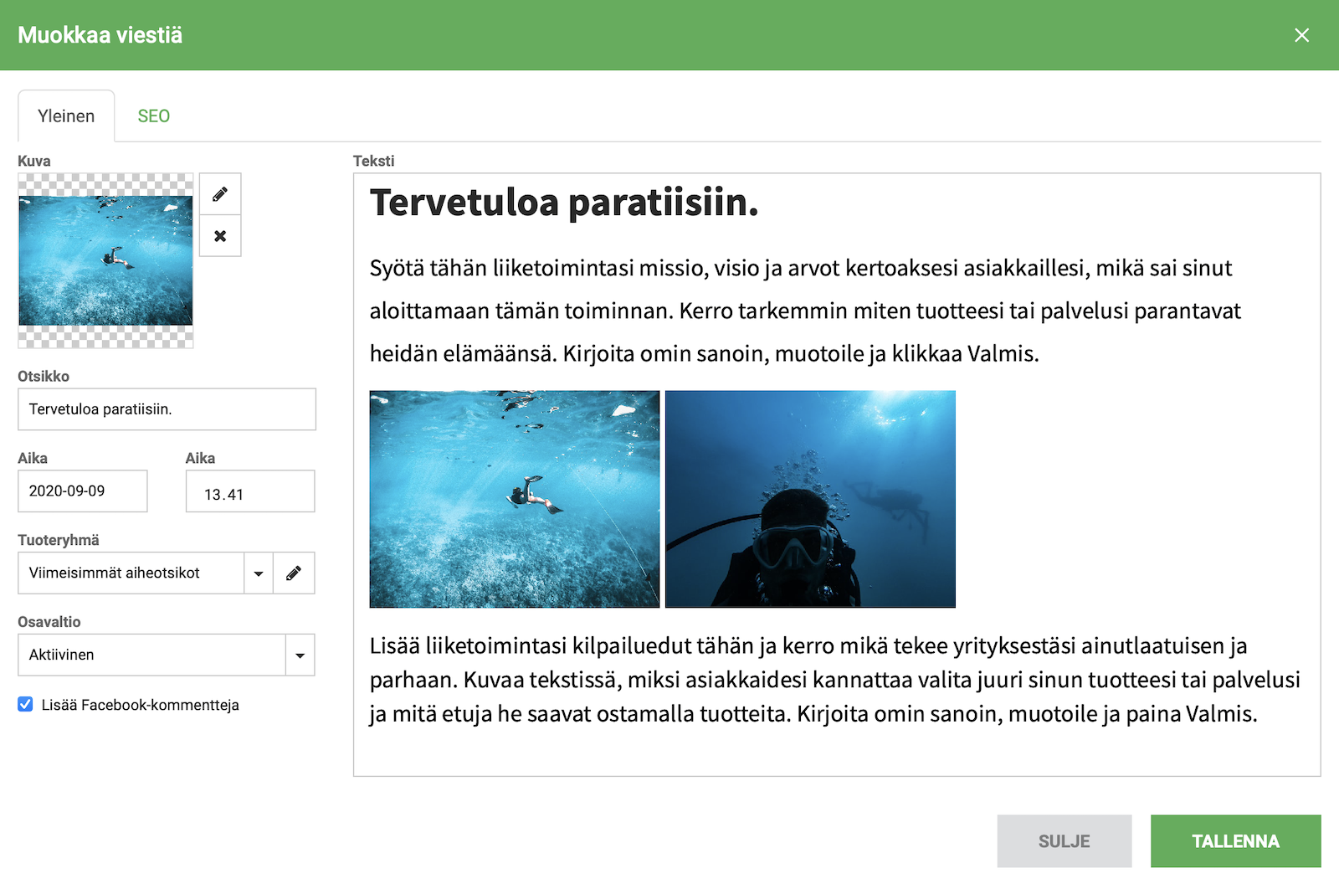The image size is (1339, 884).
Task: Switch to the Yleinen tab
Action: (x=66, y=116)
